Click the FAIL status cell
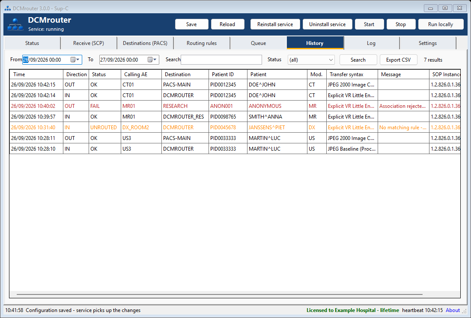The image size is (471, 318). 105,106
